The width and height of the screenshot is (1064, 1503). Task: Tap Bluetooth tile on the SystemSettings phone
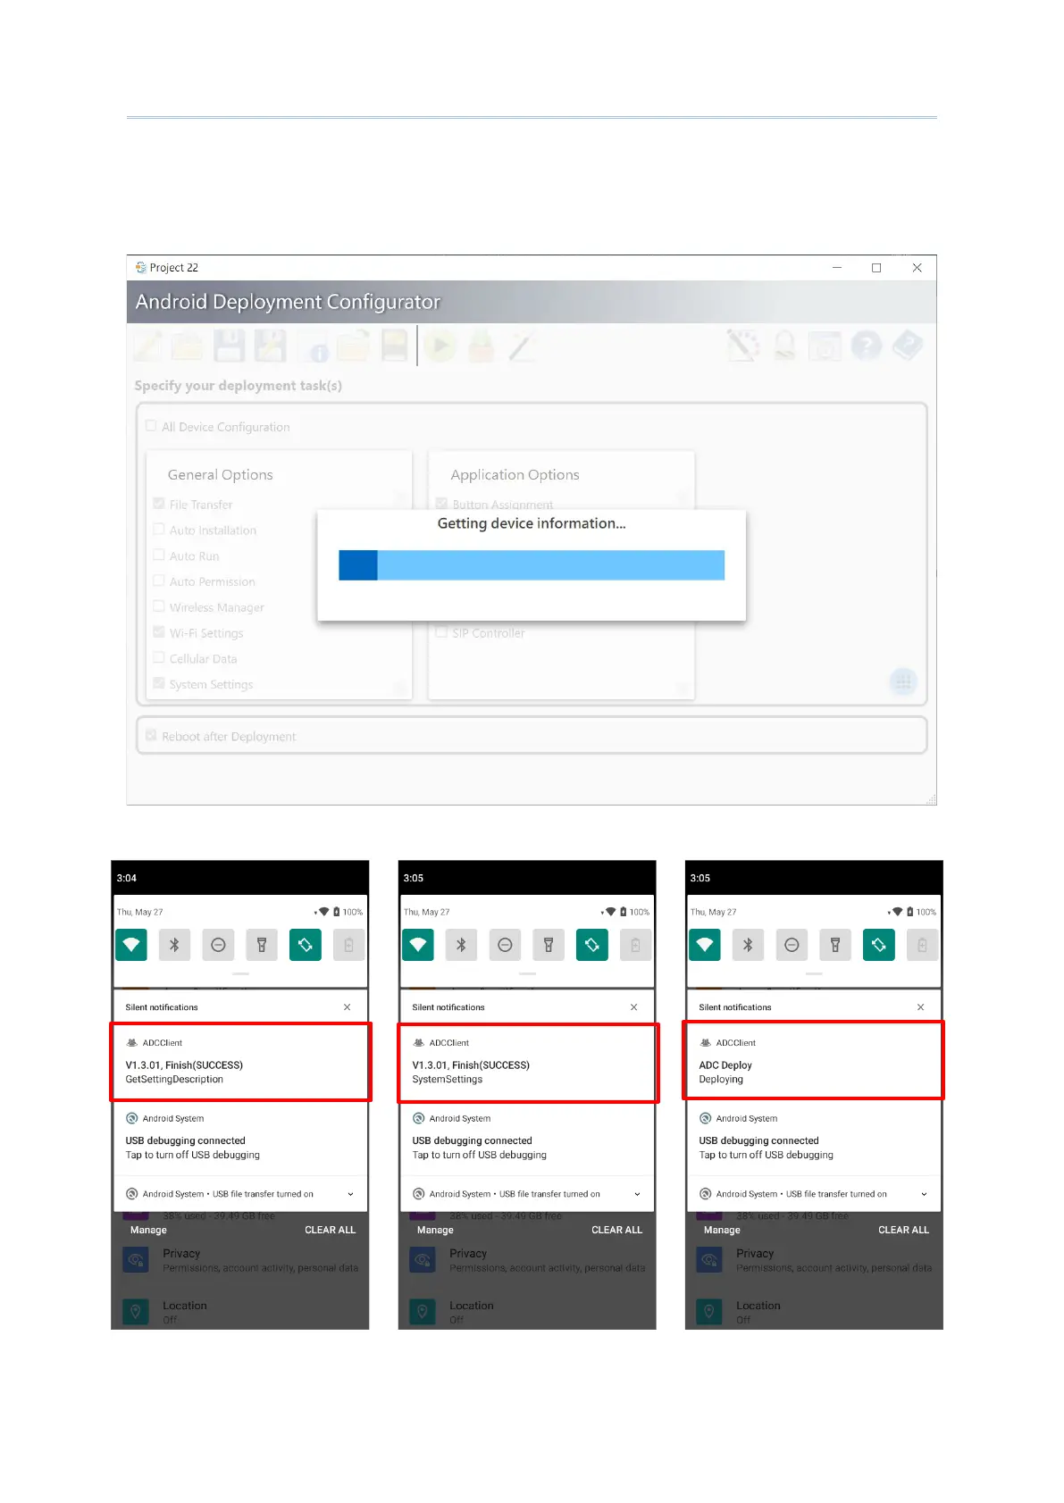point(462,945)
